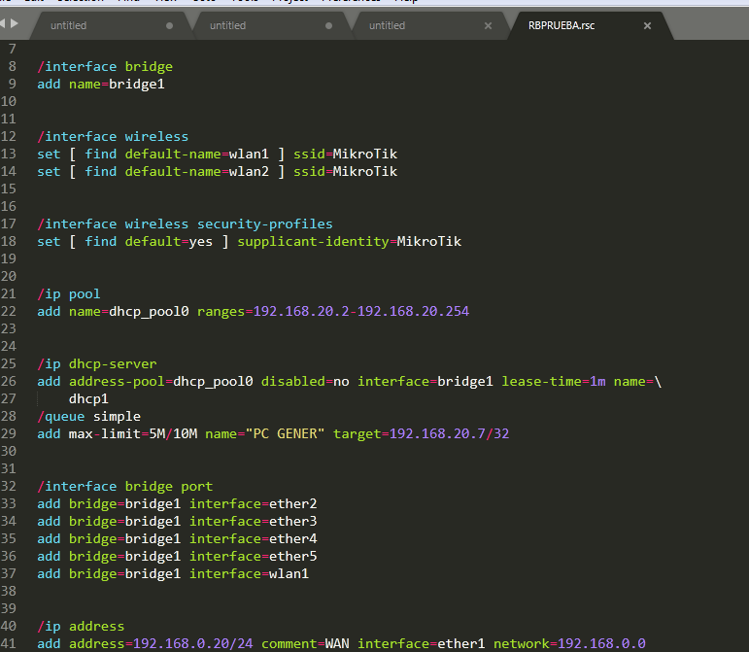Click the right tab scroll arrow

coord(15,23)
